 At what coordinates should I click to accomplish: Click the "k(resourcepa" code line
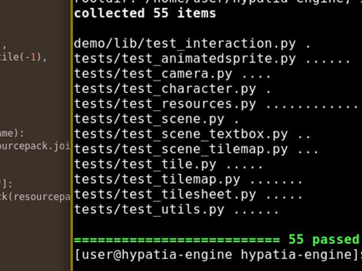[x=35, y=196]
